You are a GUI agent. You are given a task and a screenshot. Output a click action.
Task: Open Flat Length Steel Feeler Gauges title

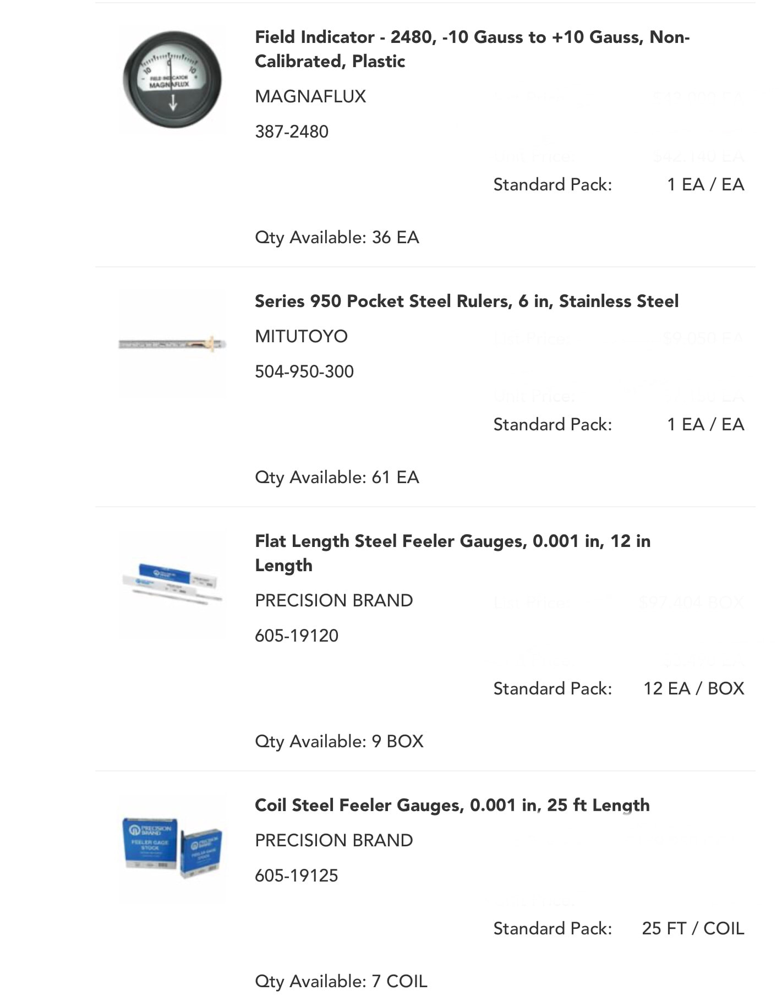coord(452,552)
